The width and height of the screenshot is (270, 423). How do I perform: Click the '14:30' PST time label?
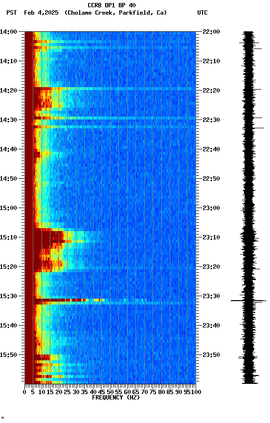click(8, 120)
